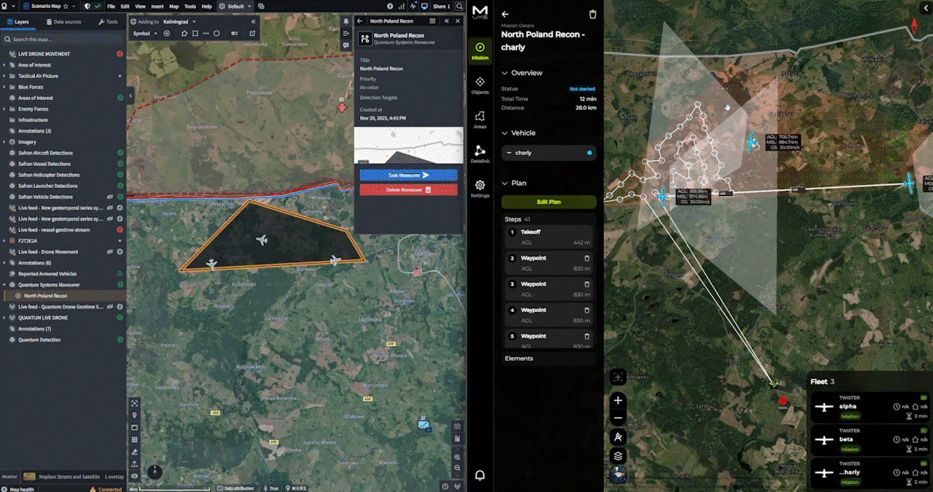Open the Tools menu in the menu bar
Screen dimensions: 933x492
coord(190,6)
